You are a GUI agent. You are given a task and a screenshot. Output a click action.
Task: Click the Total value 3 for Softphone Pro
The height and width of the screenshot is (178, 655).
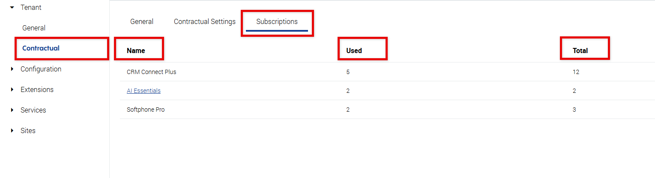[574, 110]
